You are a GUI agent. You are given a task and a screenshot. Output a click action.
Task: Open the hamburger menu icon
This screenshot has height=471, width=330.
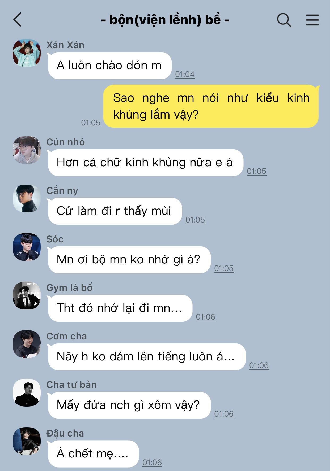coord(312,20)
